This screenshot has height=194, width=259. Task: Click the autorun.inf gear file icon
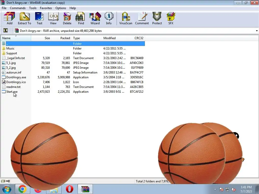[4, 72]
